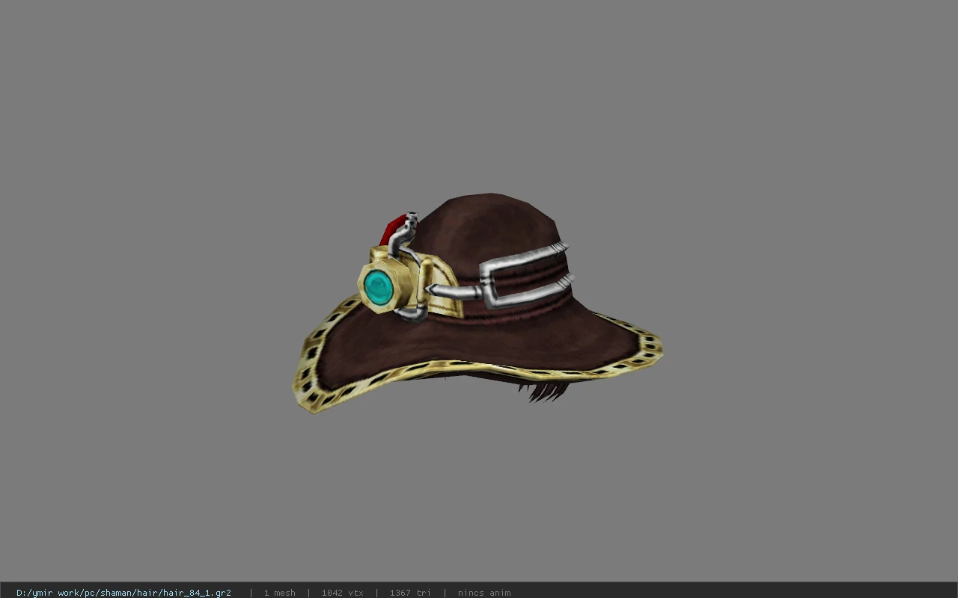Click the '1042 vtx' vertex count
958x598 pixels.
342,593
